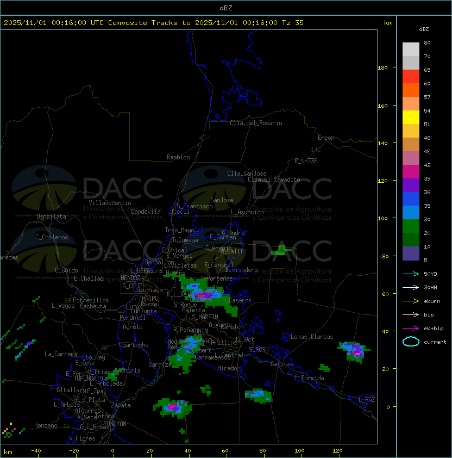Image resolution: width=452 pixels, height=458 pixels.
Task: Pick the gray swatch between 70 and 65
Action: pyautogui.click(x=411, y=63)
